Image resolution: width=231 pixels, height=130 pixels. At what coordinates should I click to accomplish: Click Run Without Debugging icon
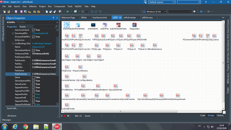(75, 11)
